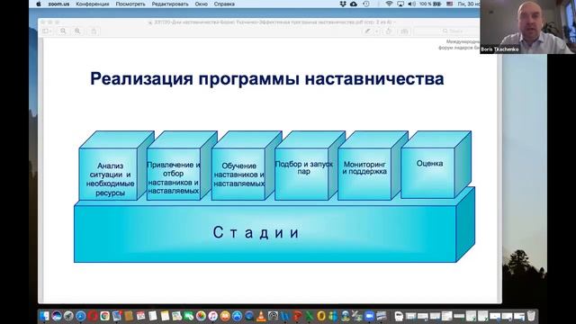576x324 pixels.
Task: Click the Dropbox menu bar icon
Action: pos(343,4)
